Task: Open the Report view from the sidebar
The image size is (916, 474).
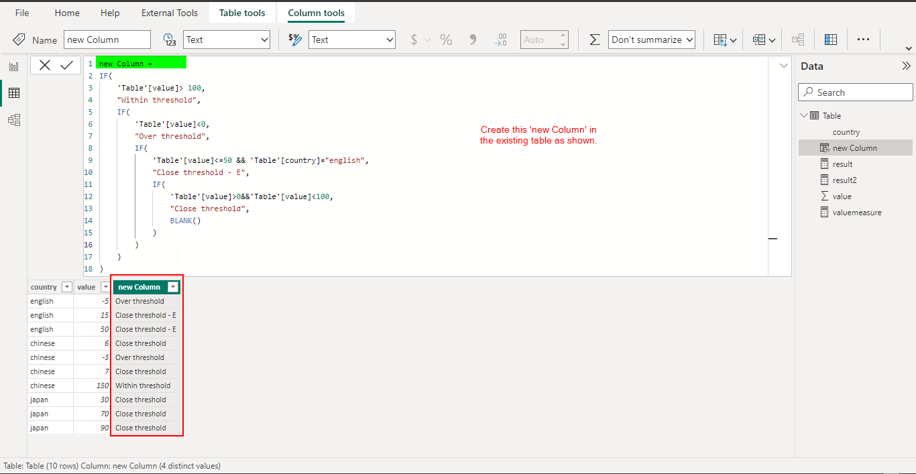Action: [x=13, y=66]
